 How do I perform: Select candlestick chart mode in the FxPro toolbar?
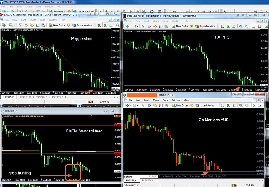(228, 26)
